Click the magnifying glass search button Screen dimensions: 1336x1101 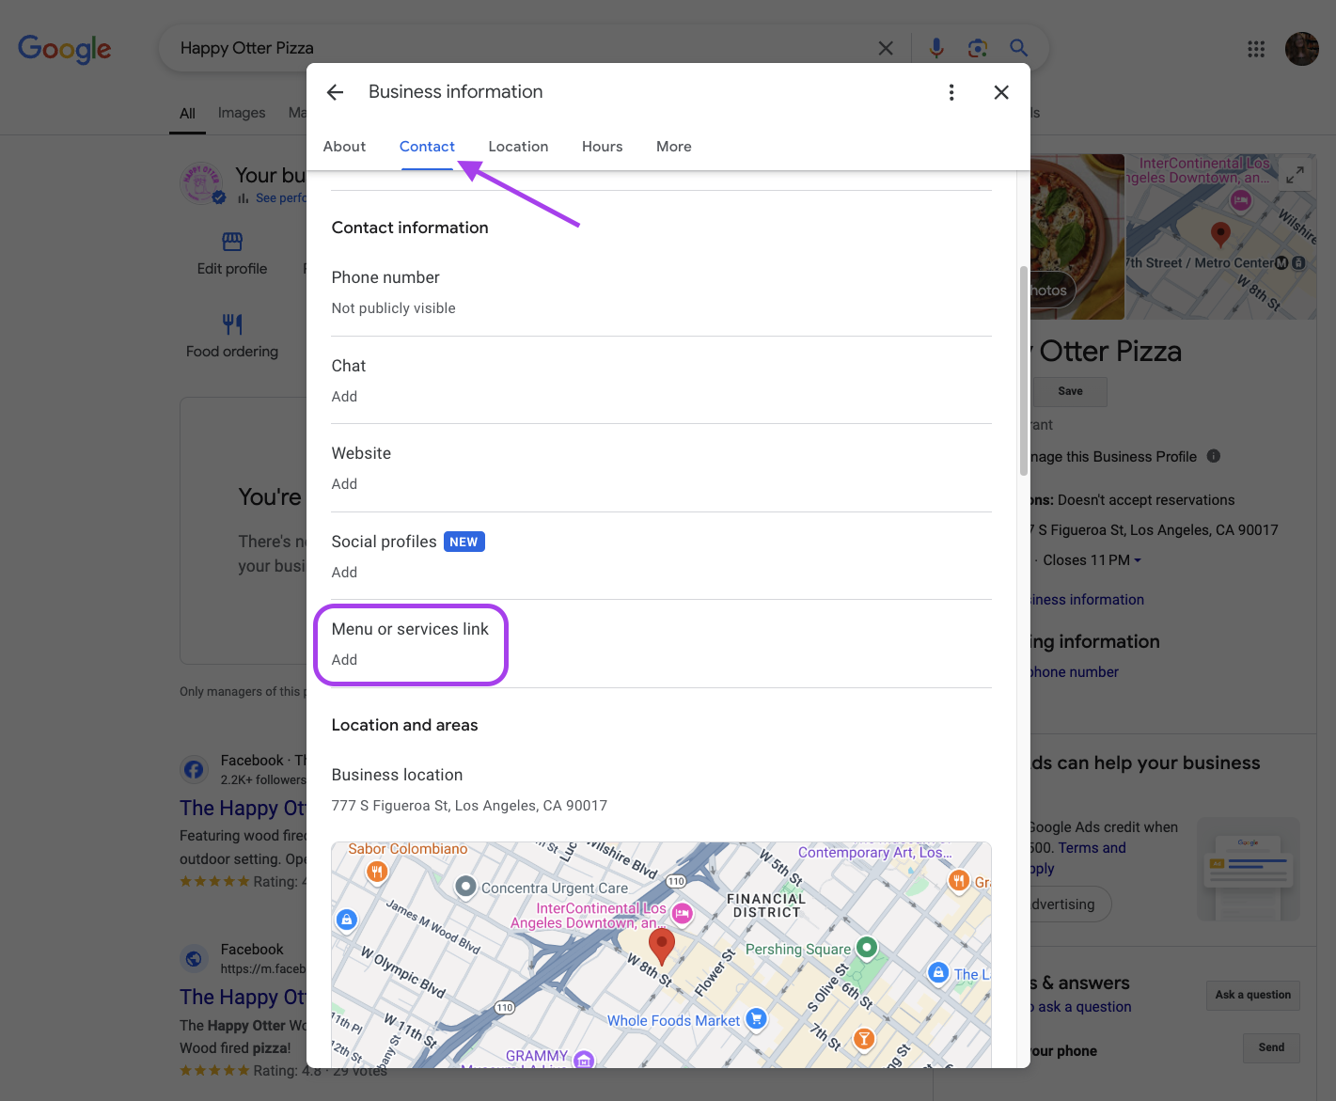pyautogui.click(x=1018, y=48)
